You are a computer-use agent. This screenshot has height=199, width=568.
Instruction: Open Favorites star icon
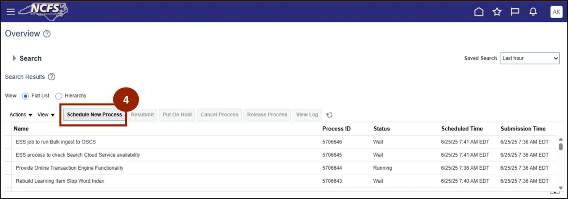coord(497,12)
